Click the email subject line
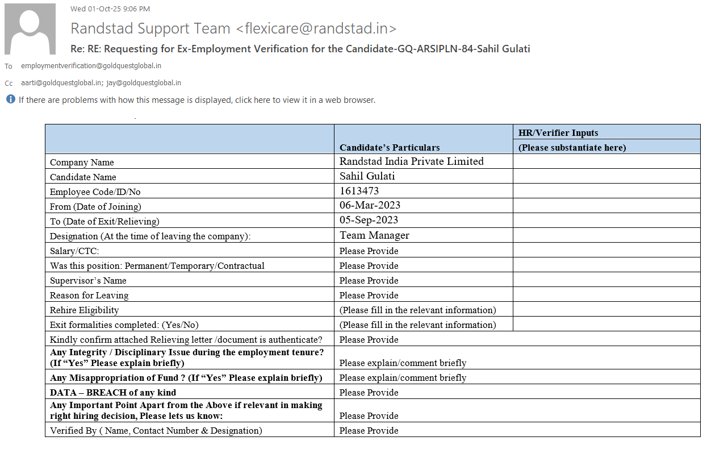The height and width of the screenshot is (449, 707). (x=300, y=49)
